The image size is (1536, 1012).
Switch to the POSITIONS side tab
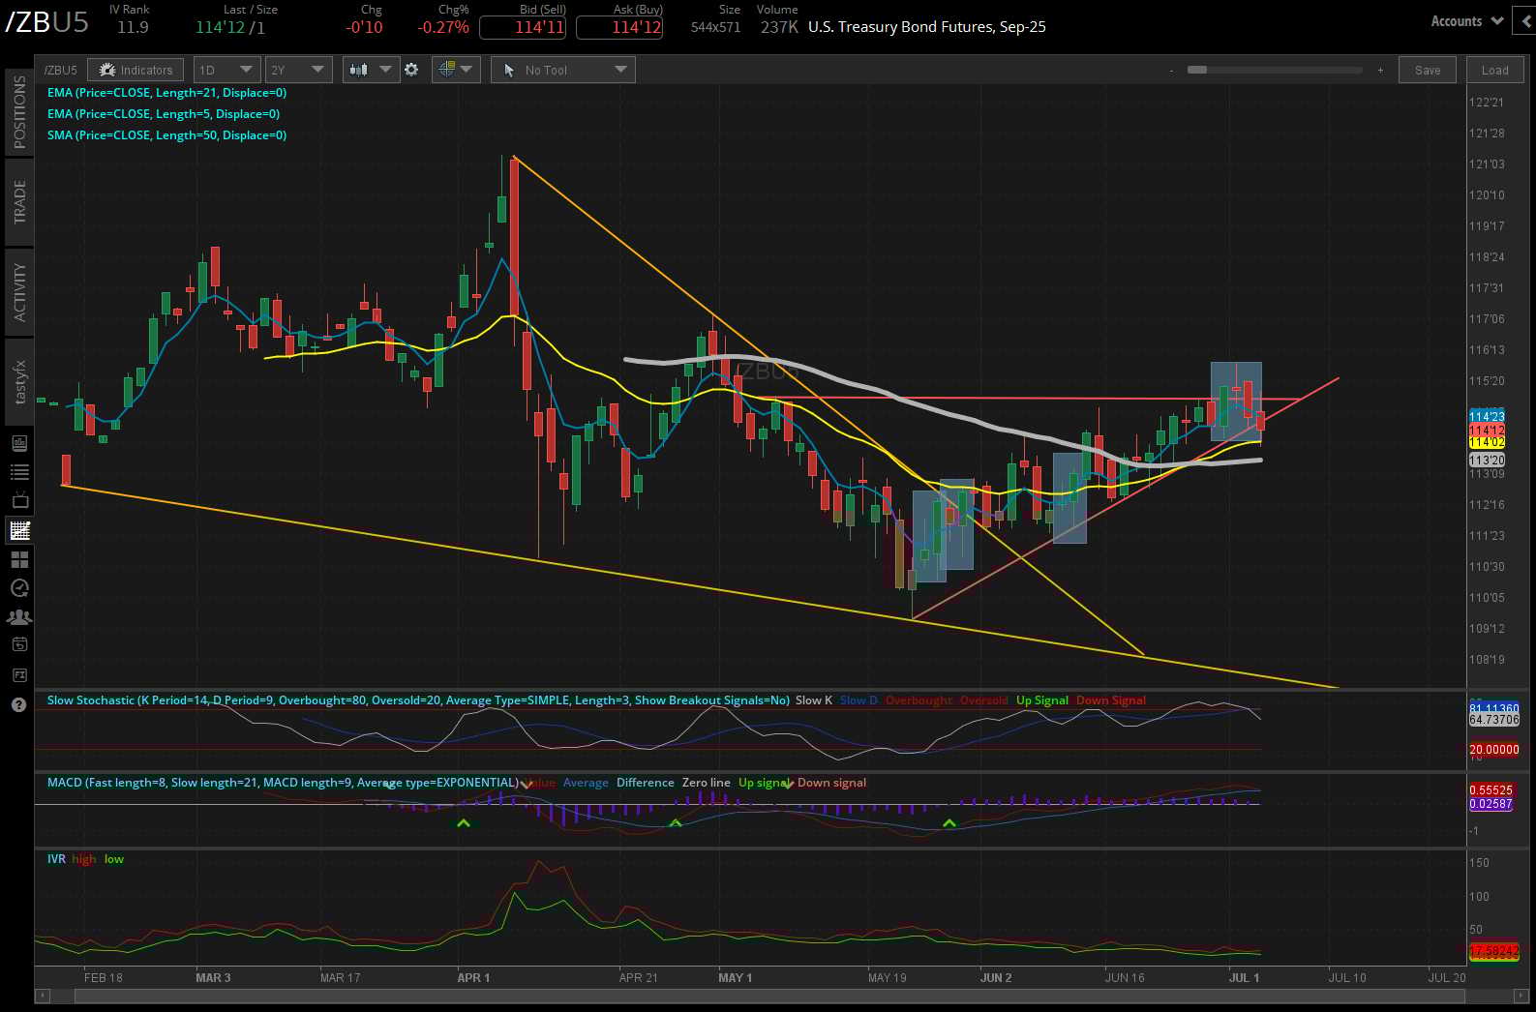pyautogui.click(x=19, y=111)
